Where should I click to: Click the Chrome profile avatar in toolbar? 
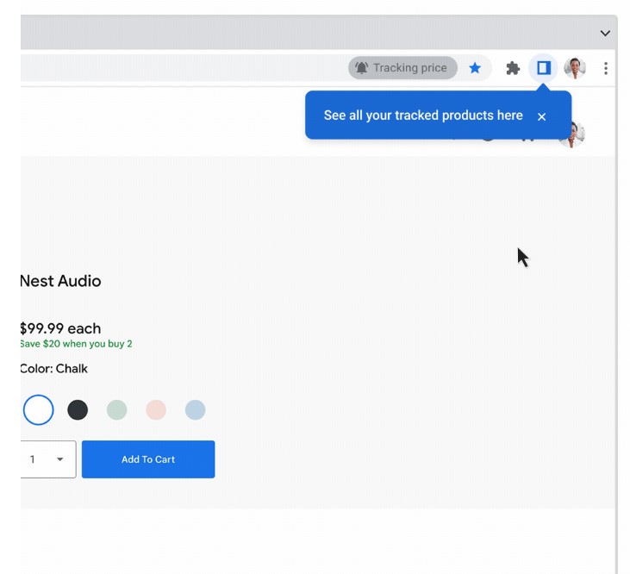pyautogui.click(x=575, y=68)
